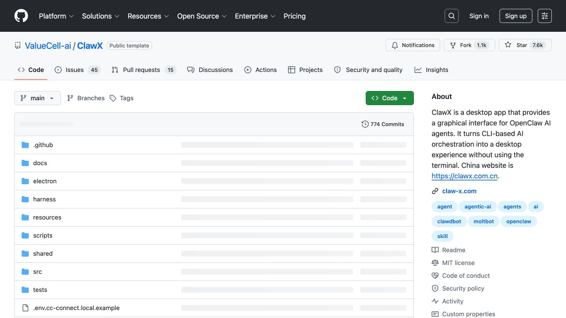Click the src folder icon
Screen dimensions: 566x318
(25, 272)
